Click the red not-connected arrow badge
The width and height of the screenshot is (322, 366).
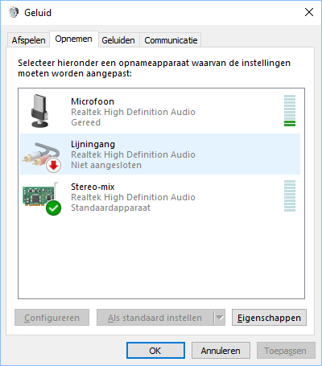click(x=53, y=165)
